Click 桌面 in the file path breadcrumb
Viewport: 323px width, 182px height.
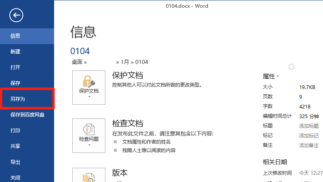point(77,62)
